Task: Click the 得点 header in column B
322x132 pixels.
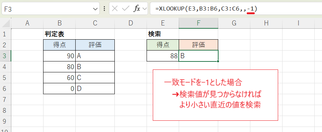Action: pos(59,45)
